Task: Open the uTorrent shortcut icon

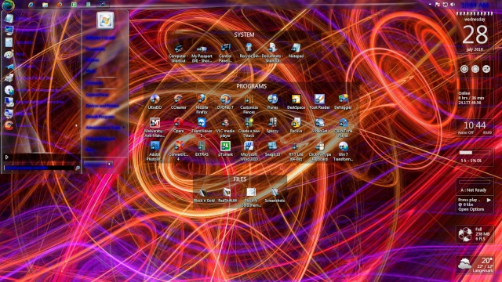Action: [x=225, y=149]
